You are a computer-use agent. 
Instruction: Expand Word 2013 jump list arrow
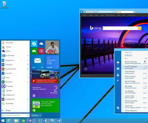(x=28, y=65)
